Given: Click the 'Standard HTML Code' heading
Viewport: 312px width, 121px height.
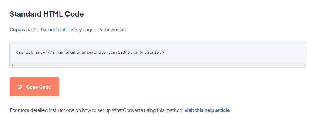Looking at the screenshot, I should pos(47,14).
